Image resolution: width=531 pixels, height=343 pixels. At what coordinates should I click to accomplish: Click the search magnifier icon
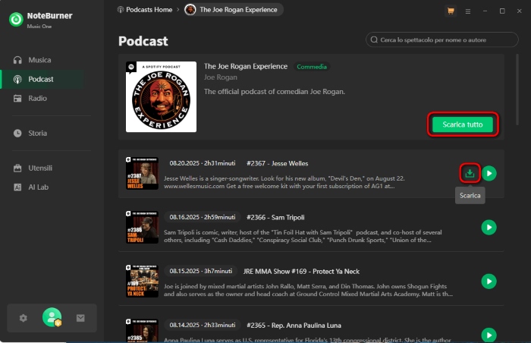coord(374,39)
